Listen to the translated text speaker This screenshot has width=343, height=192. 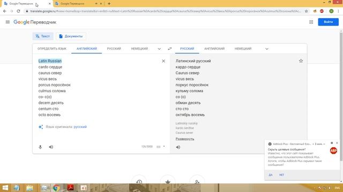click(178, 147)
